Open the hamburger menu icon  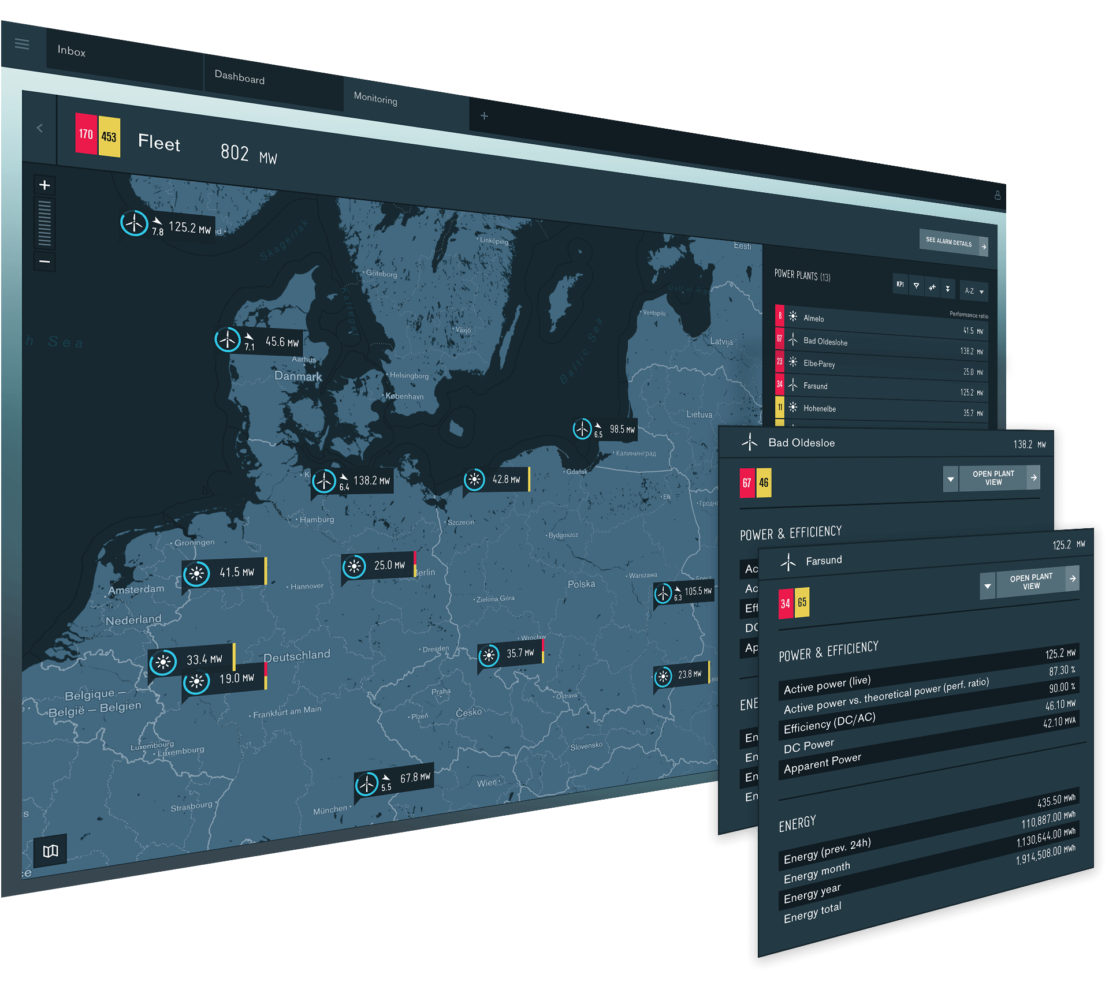(x=22, y=44)
